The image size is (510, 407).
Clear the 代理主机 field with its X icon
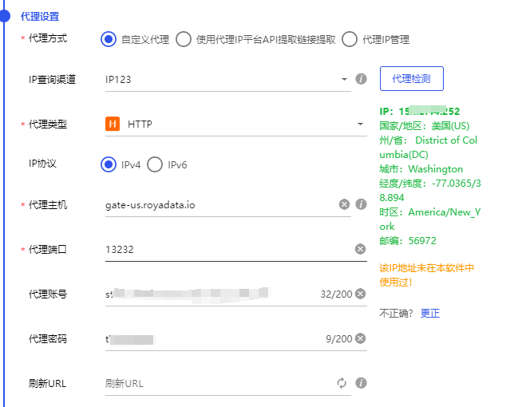[345, 204]
